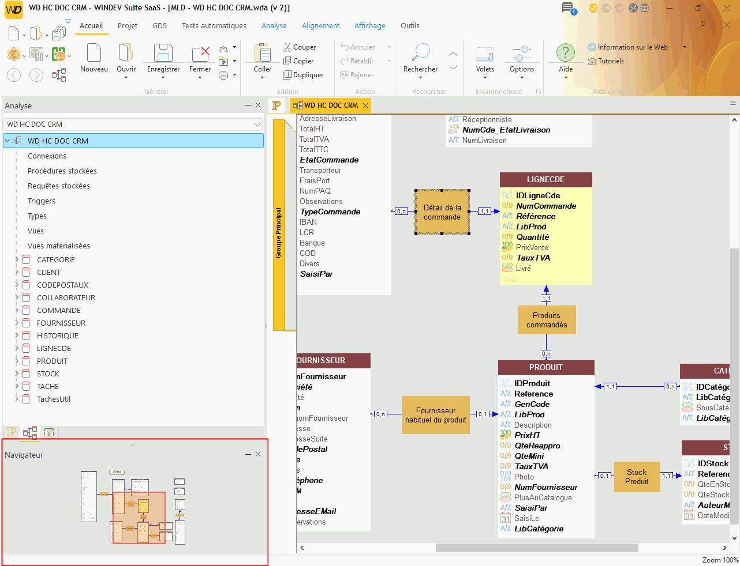This screenshot has height=566, width=740.
Task: Open the Affichage ribbon tab
Action: pyautogui.click(x=369, y=26)
